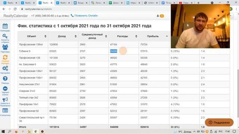The height and width of the screenshot is (134, 239).
Task: Switch to the second Realty browser tab
Action: [28, 3]
